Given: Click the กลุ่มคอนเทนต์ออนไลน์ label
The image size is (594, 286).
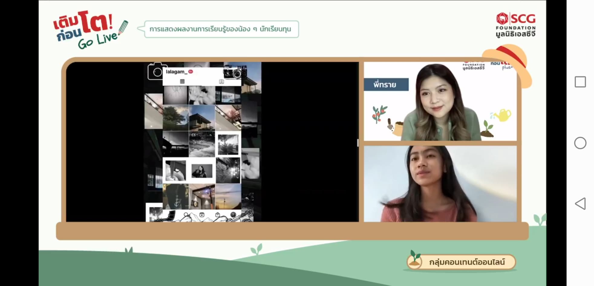Looking at the screenshot, I should click(x=466, y=262).
